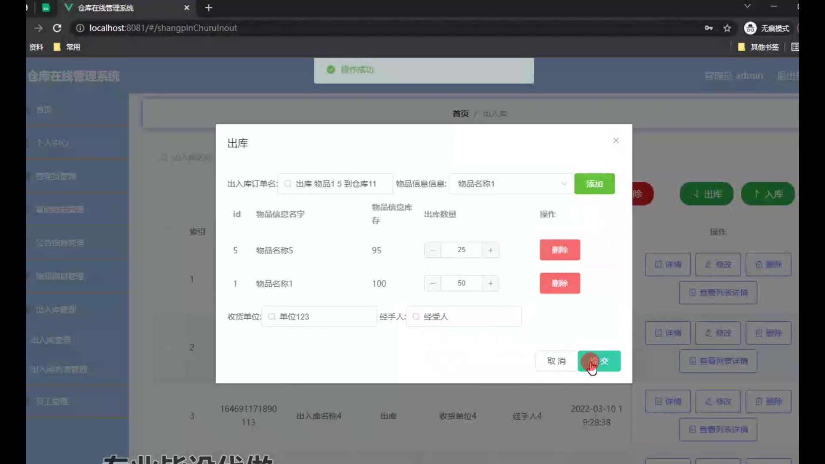The image size is (825, 464).
Task: Click the green 入库 button behind dialog
Action: click(x=768, y=194)
